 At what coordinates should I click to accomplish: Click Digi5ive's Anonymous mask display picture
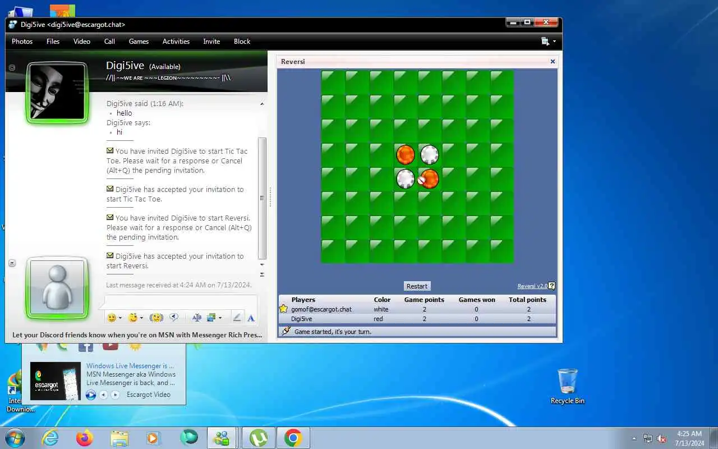pos(57,92)
